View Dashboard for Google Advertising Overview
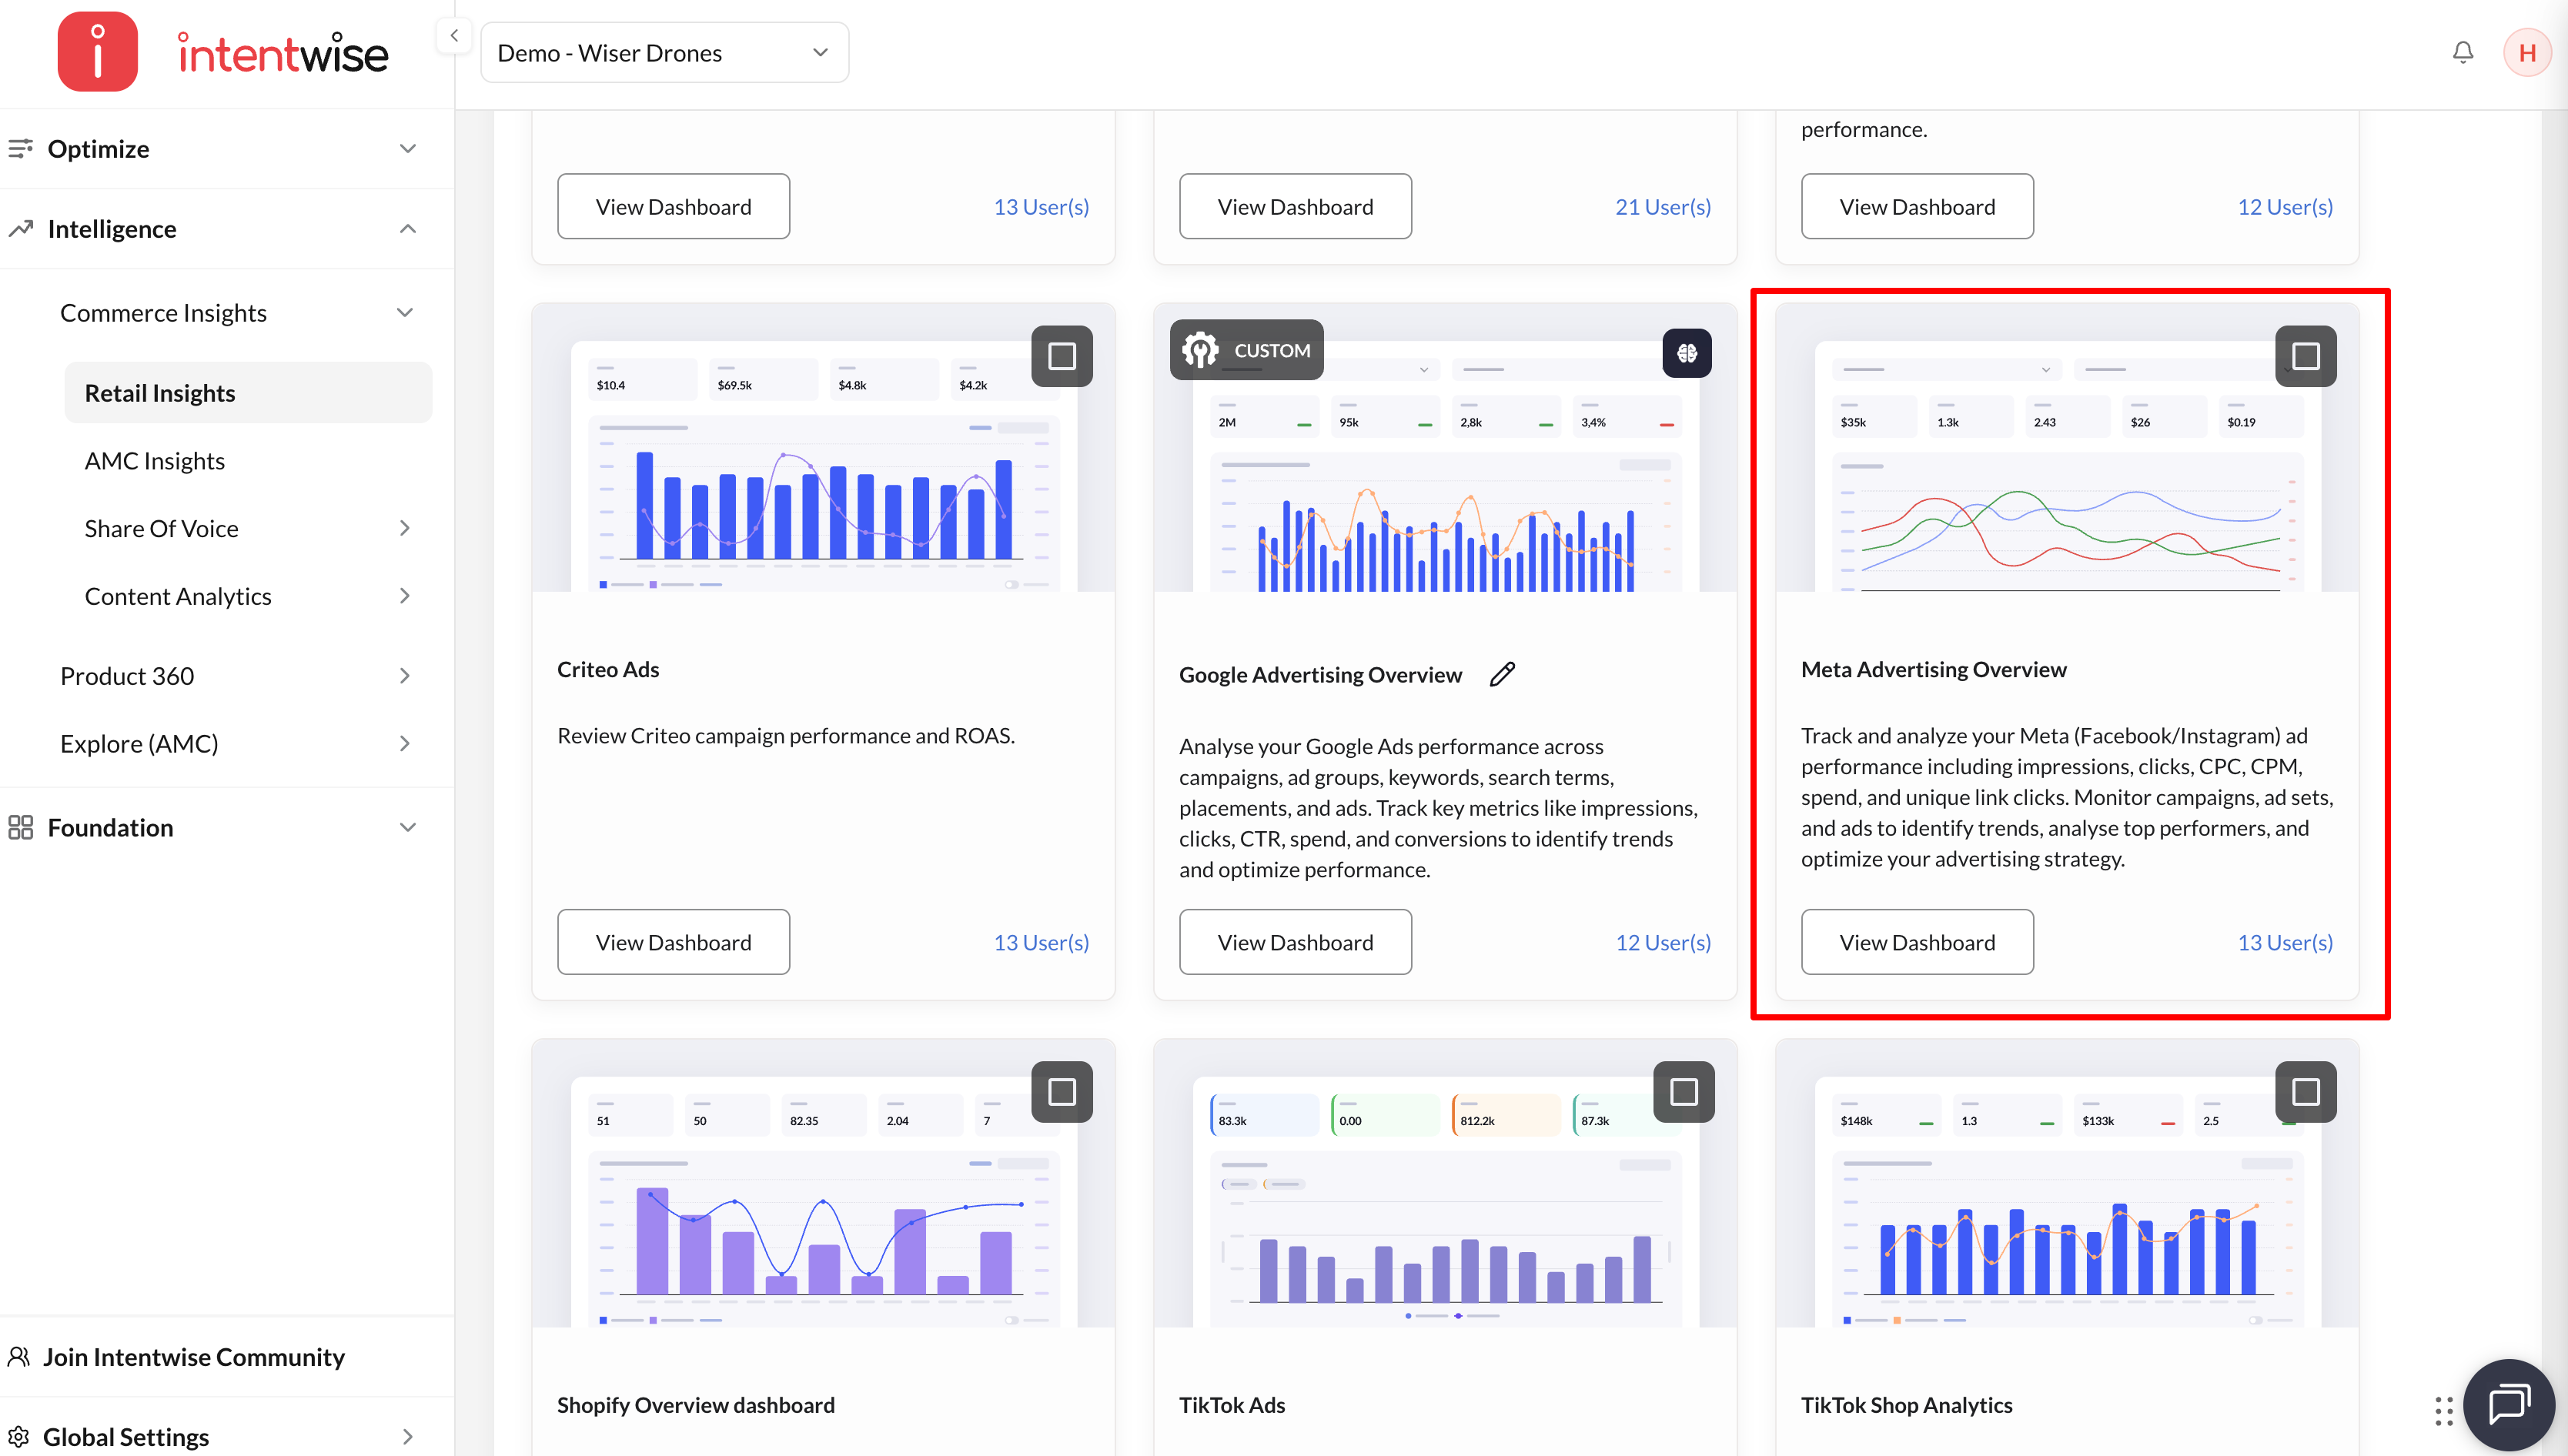 click(x=1296, y=942)
